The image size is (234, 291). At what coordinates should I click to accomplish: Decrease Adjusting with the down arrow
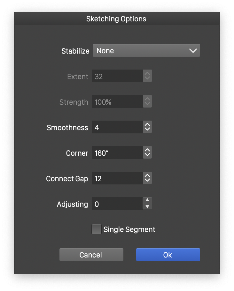(x=147, y=207)
